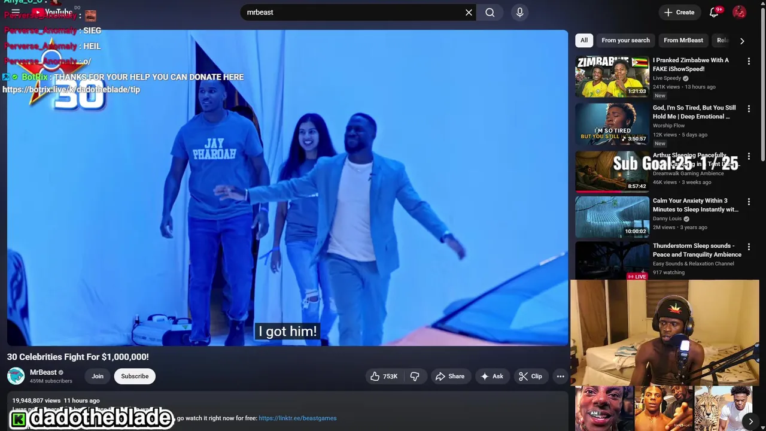Open the Zimbabwe FAKE iShowSpeed video thumbnail

pyautogui.click(x=612, y=76)
